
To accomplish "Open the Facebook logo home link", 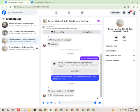I will coord(4,13).
